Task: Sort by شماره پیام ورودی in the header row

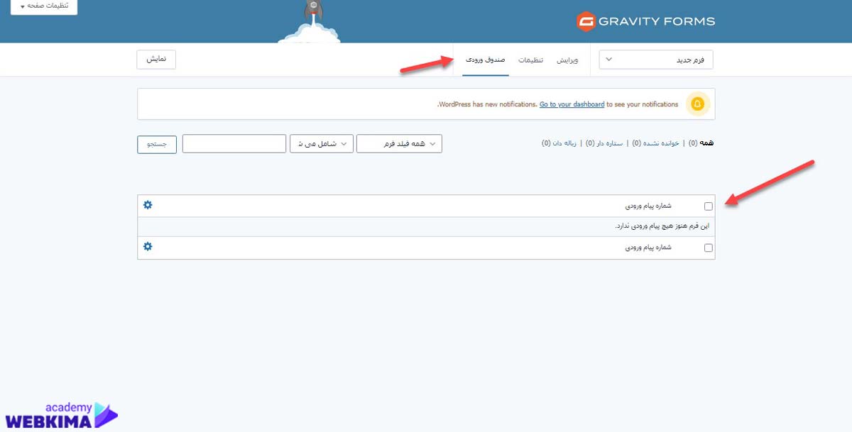Action: point(648,206)
